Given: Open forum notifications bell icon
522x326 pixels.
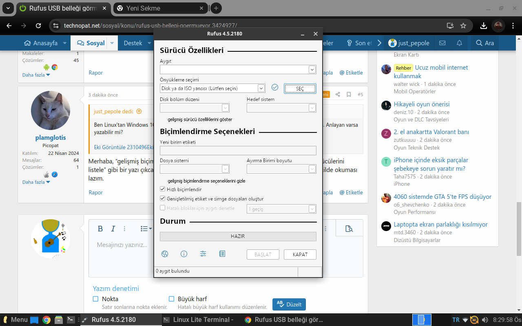Looking at the screenshot, I should (x=460, y=43).
